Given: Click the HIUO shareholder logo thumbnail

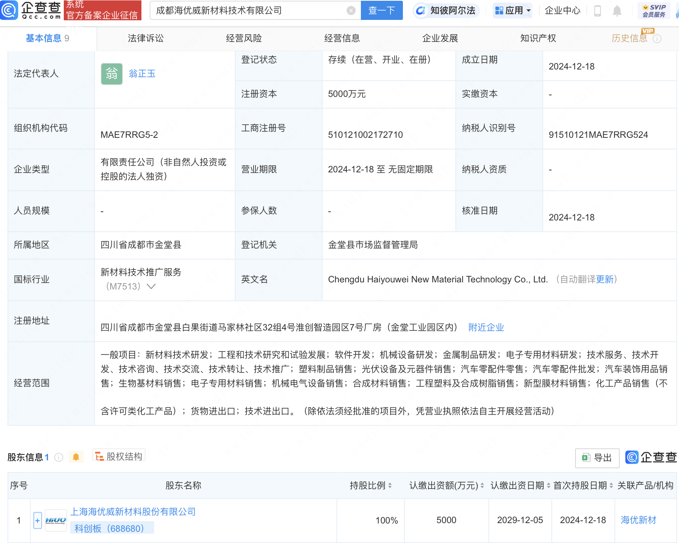Looking at the screenshot, I should 56,520.
